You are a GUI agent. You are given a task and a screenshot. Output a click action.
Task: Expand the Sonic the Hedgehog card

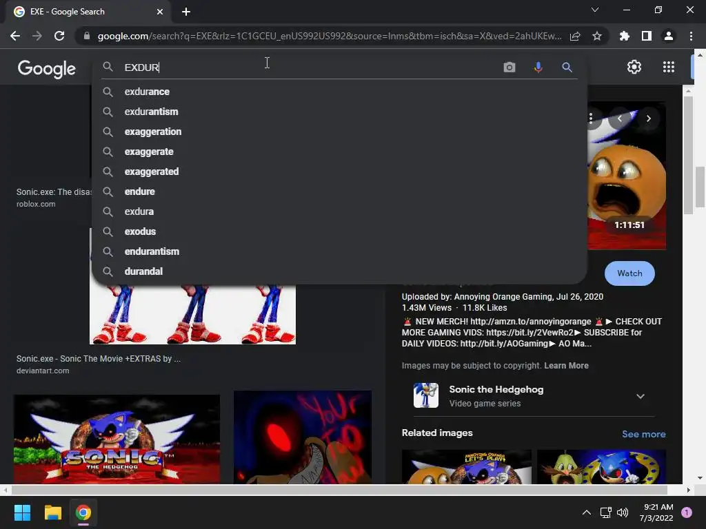click(641, 396)
